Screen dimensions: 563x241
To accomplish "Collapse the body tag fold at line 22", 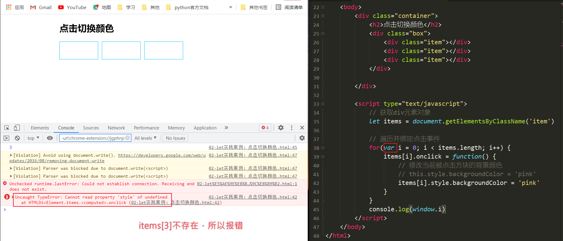I will (323, 7).
